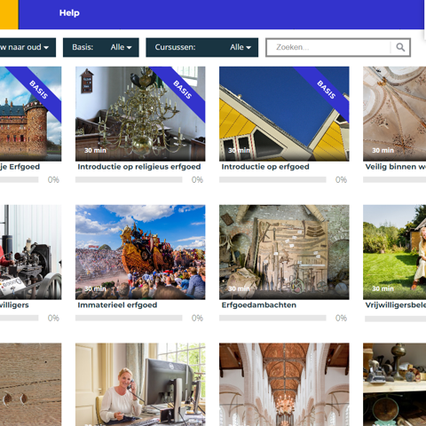The image size is (426, 426).
Task: Click the Immaterieel erfgoed course title
Action: pos(117,305)
